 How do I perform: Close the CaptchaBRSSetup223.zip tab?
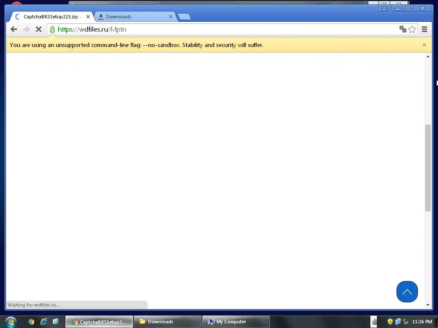point(88,17)
